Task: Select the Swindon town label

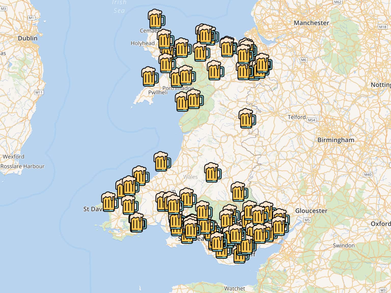Action: (344, 246)
